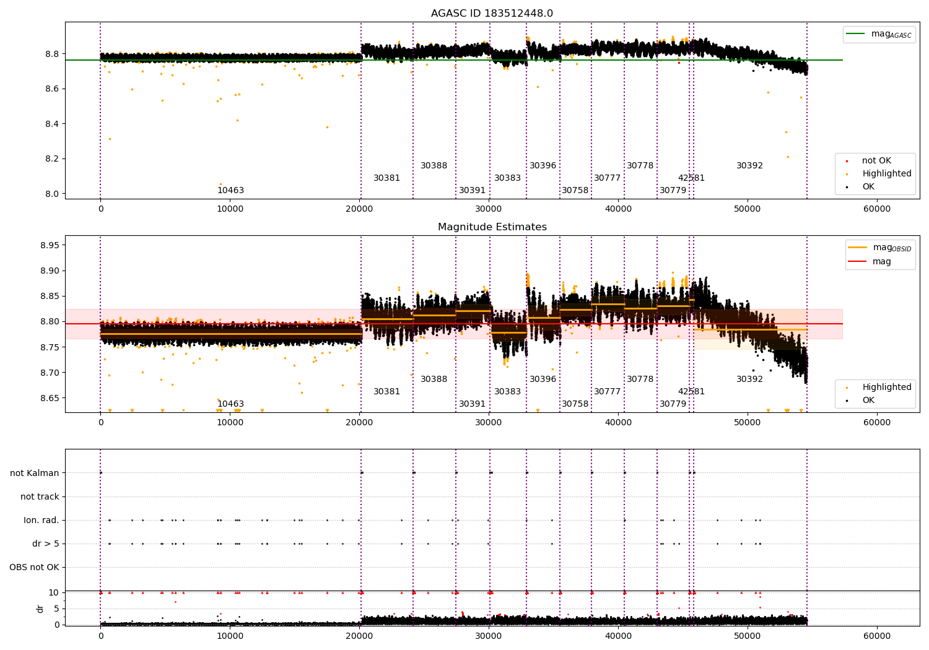Click obsid label 30392 in Magnitude Estimates plot
The width and height of the screenshot is (929, 650).
coord(749,379)
